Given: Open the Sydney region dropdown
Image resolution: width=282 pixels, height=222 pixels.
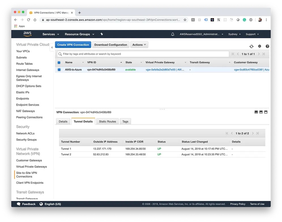Looking at the screenshot, I should (234, 34).
